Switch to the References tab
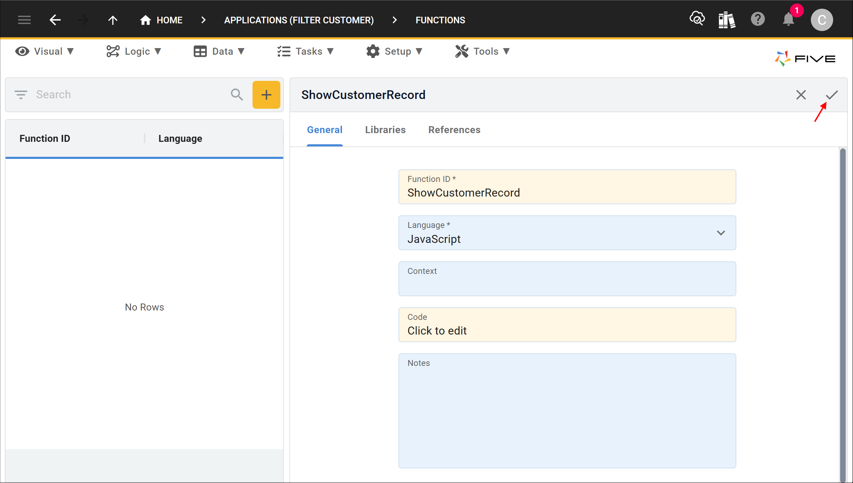This screenshot has width=853, height=483. pyautogui.click(x=453, y=130)
